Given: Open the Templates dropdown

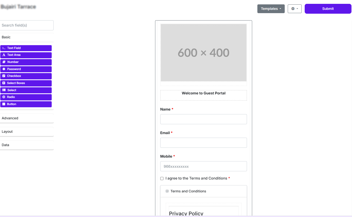Looking at the screenshot, I should 271,8.
